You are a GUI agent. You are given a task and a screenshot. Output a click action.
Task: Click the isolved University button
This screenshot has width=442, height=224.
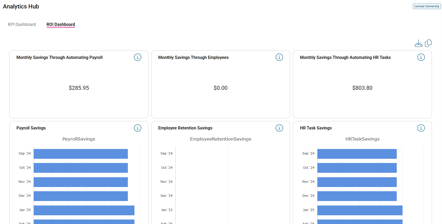[427, 6]
